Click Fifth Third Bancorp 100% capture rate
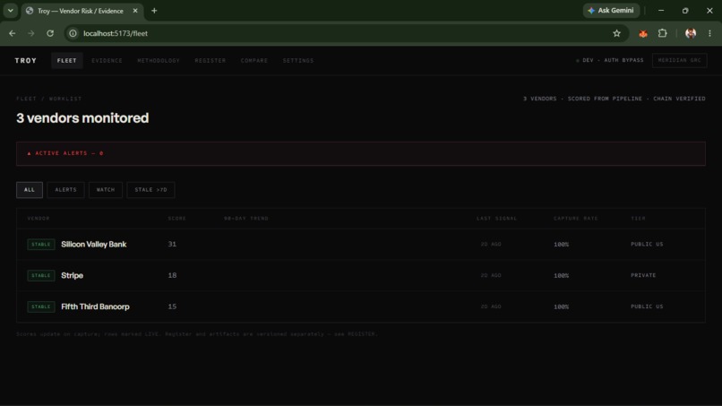Screen dimensions: 722x406 562,307
